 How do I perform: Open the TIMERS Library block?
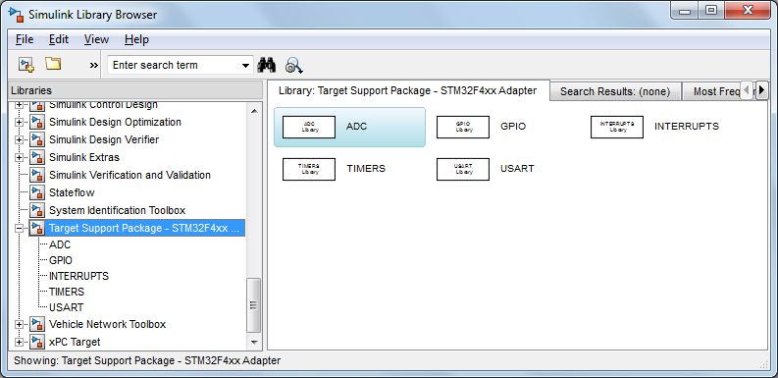coord(309,169)
